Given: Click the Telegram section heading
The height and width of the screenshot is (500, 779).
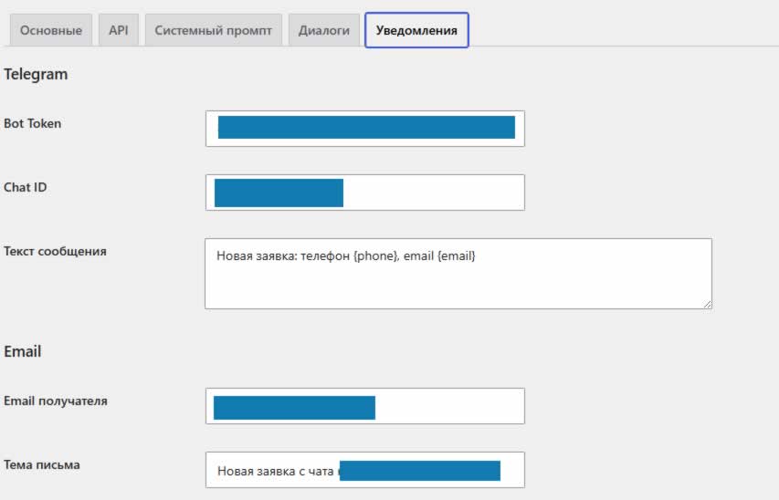Looking at the screenshot, I should (36, 74).
